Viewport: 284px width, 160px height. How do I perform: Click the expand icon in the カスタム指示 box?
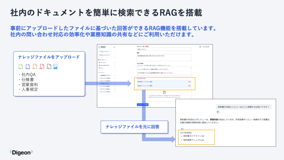pyautogui.click(x=190, y=68)
